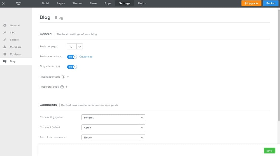Open Comment Default dropdown

pyautogui.click(x=113, y=128)
